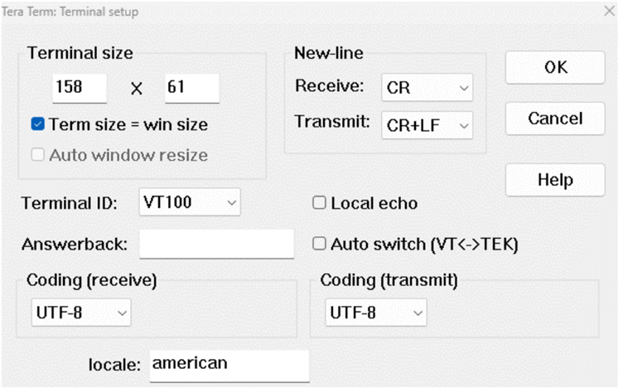Close the Terminal setup dialog
This screenshot has width=623, height=388.
pos(609,11)
